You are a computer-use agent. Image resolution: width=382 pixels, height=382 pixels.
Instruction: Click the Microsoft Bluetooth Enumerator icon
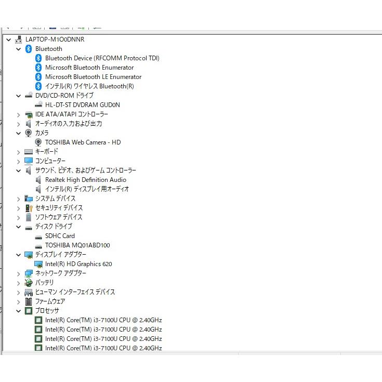point(38,68)
